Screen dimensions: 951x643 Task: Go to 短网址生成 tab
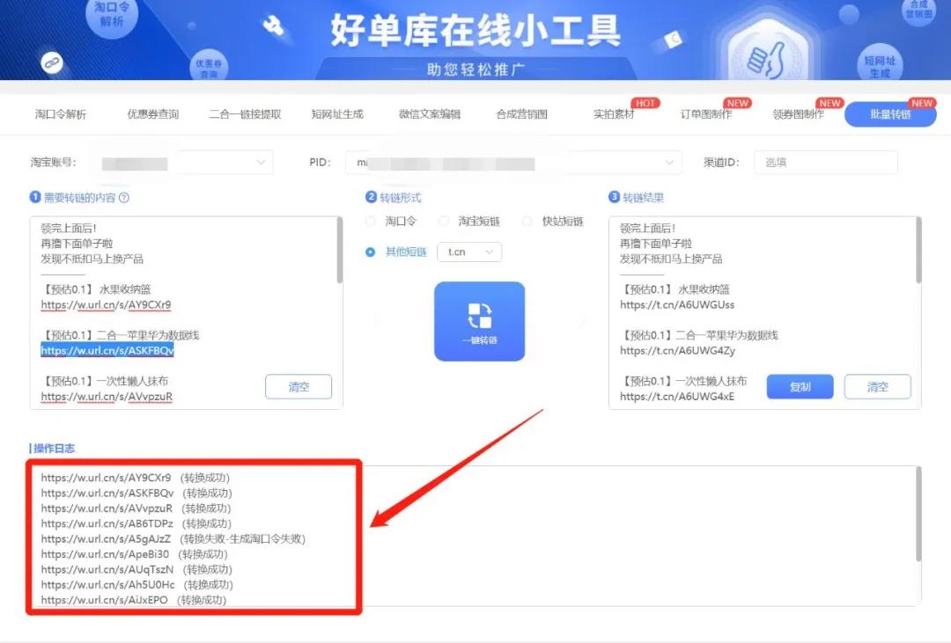pyautogui.click(x=337, y=114)
